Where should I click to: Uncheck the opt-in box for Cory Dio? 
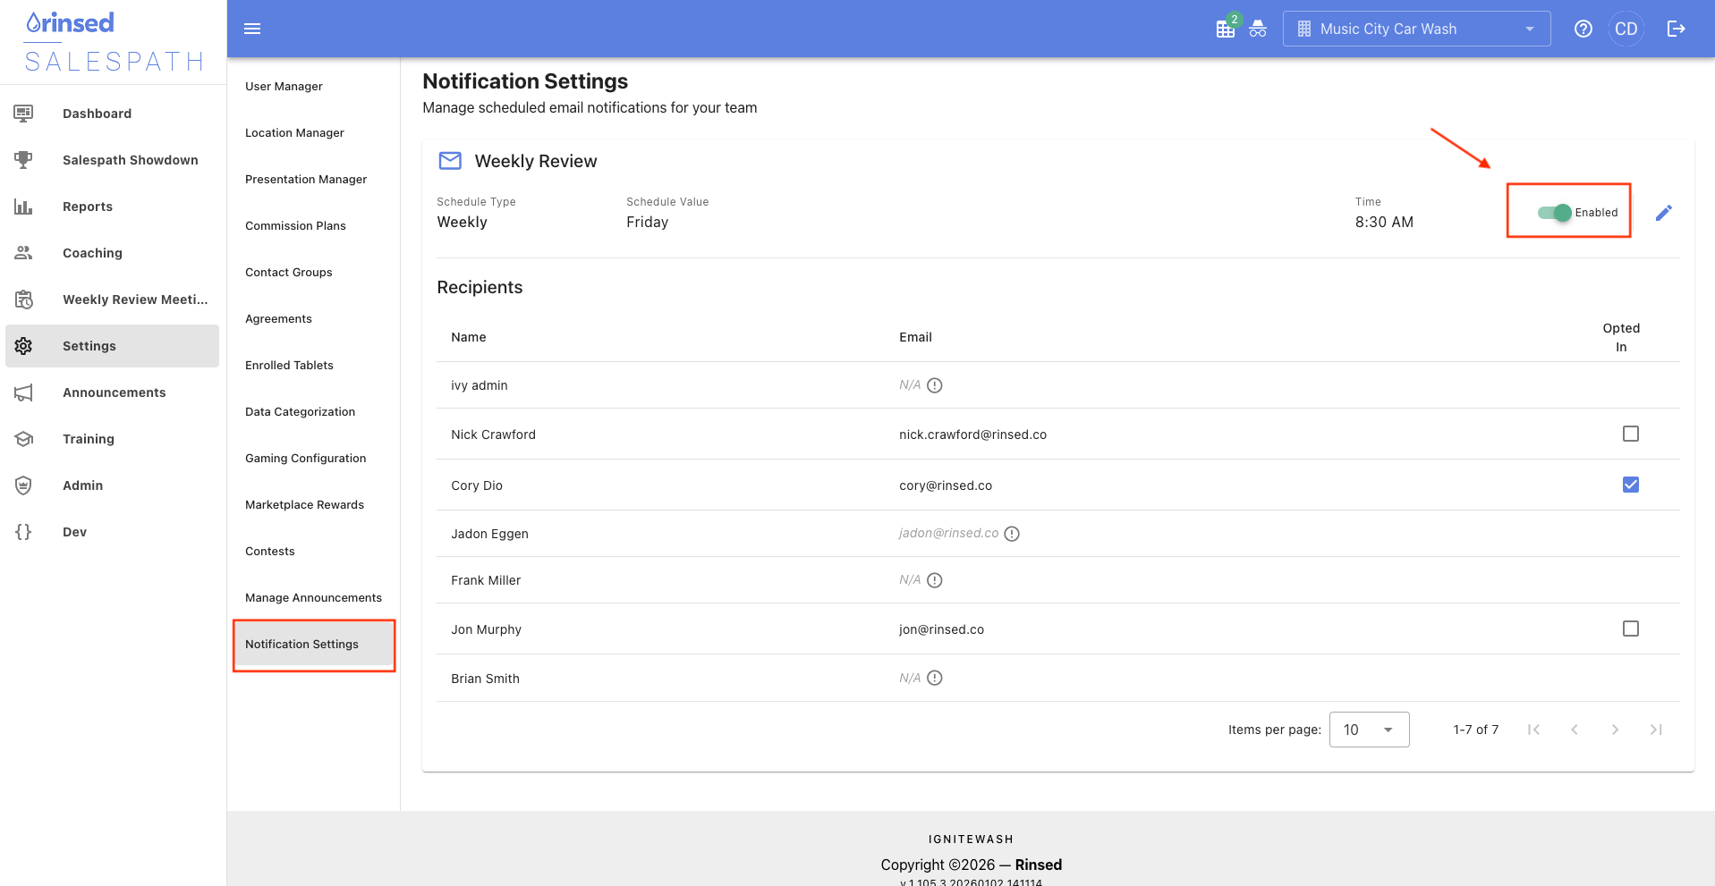click(1631, 485)
